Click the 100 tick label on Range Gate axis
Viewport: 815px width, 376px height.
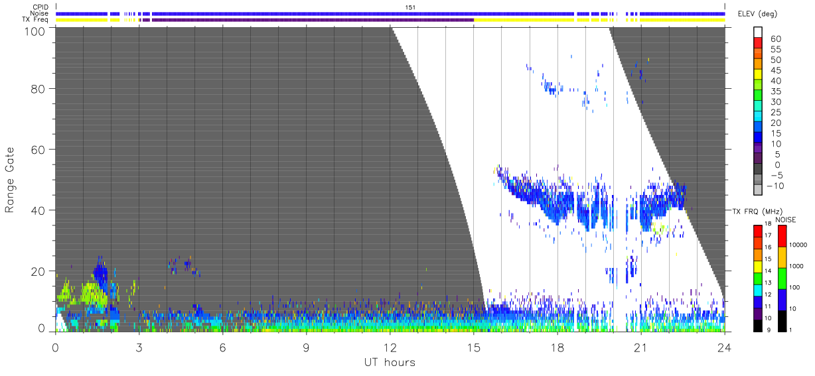point(35,31)
